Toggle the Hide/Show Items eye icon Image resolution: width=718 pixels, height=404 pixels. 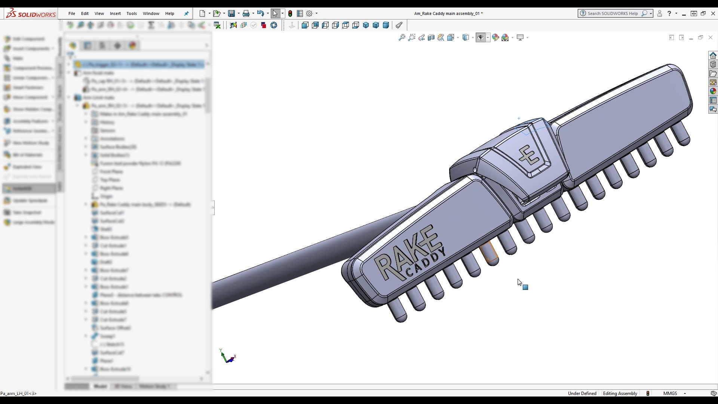481,37
